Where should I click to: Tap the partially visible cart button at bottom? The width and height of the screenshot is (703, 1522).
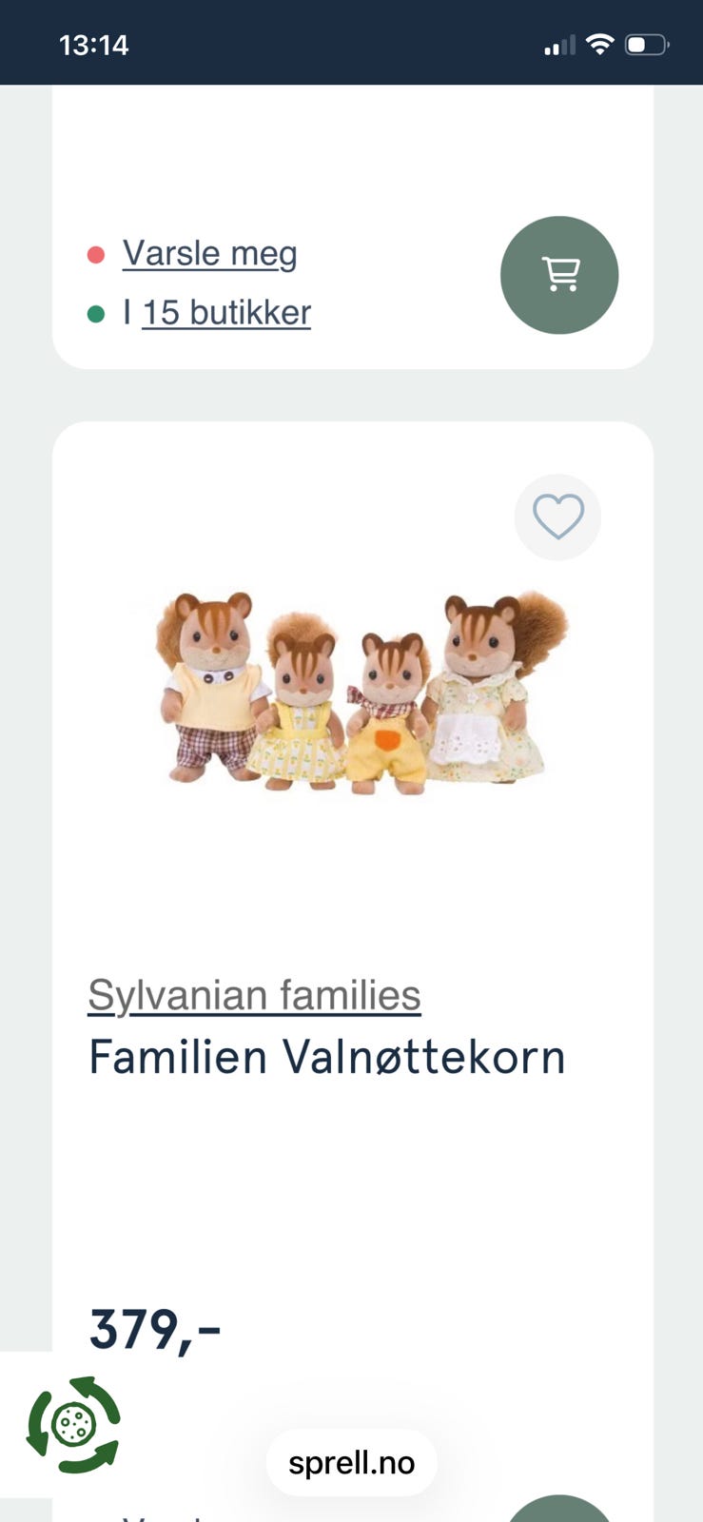[559, 1511]
